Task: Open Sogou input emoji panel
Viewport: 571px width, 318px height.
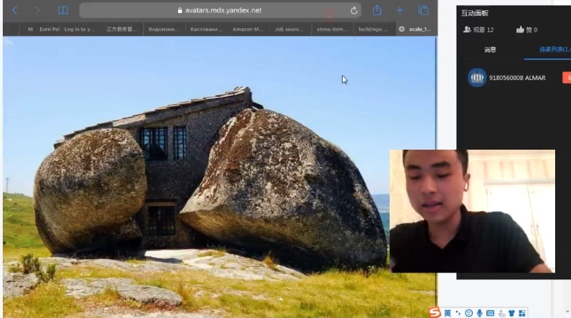Action: pos(468,313)
